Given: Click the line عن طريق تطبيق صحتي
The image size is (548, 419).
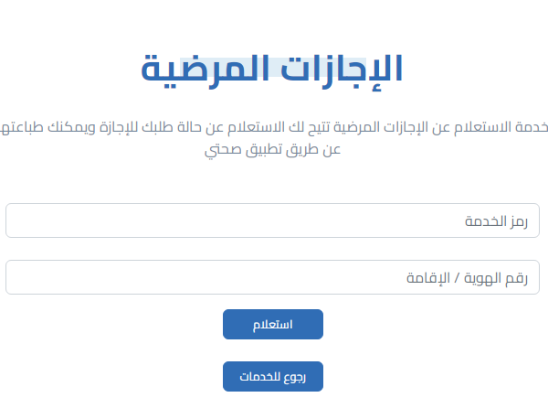Looking at the screenshot, I should (274, 148).
